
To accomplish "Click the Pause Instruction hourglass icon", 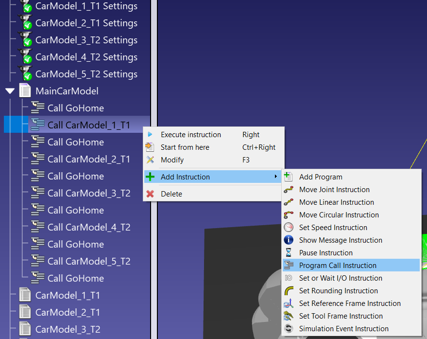I will tap(289, 253).
